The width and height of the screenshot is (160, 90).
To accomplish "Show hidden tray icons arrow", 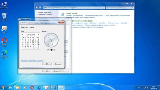I will click(142, 88).
